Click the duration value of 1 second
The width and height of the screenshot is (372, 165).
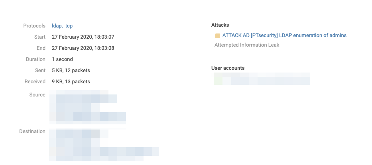point(62,59)
